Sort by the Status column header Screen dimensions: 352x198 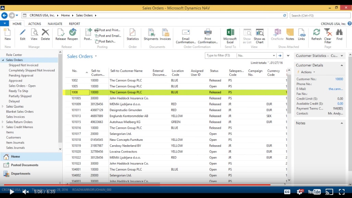pos(214,71)
